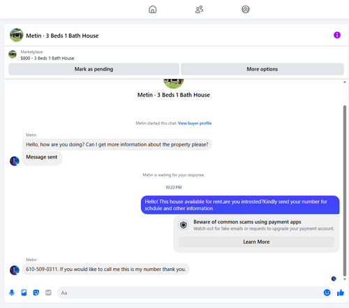Click the centered Metin 3 Beds 1 Bath House name
This screenshot has height=308, width=349.
click(x=174, y=95)
